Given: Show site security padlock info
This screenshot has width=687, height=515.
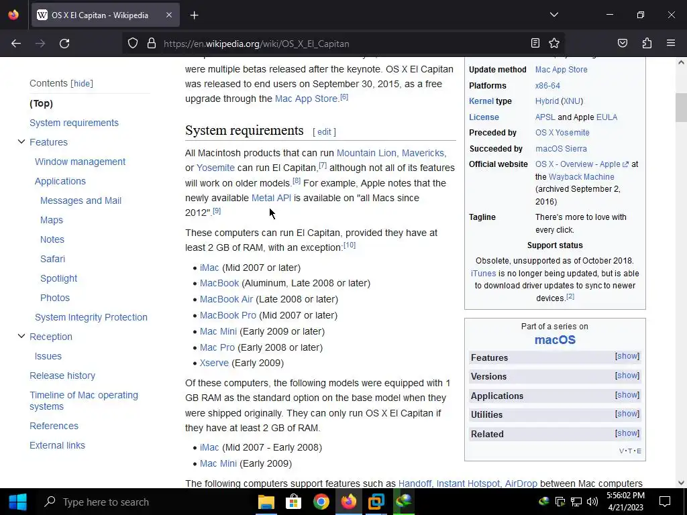Looking at the screenshot, I should click(x=152, y=44).
